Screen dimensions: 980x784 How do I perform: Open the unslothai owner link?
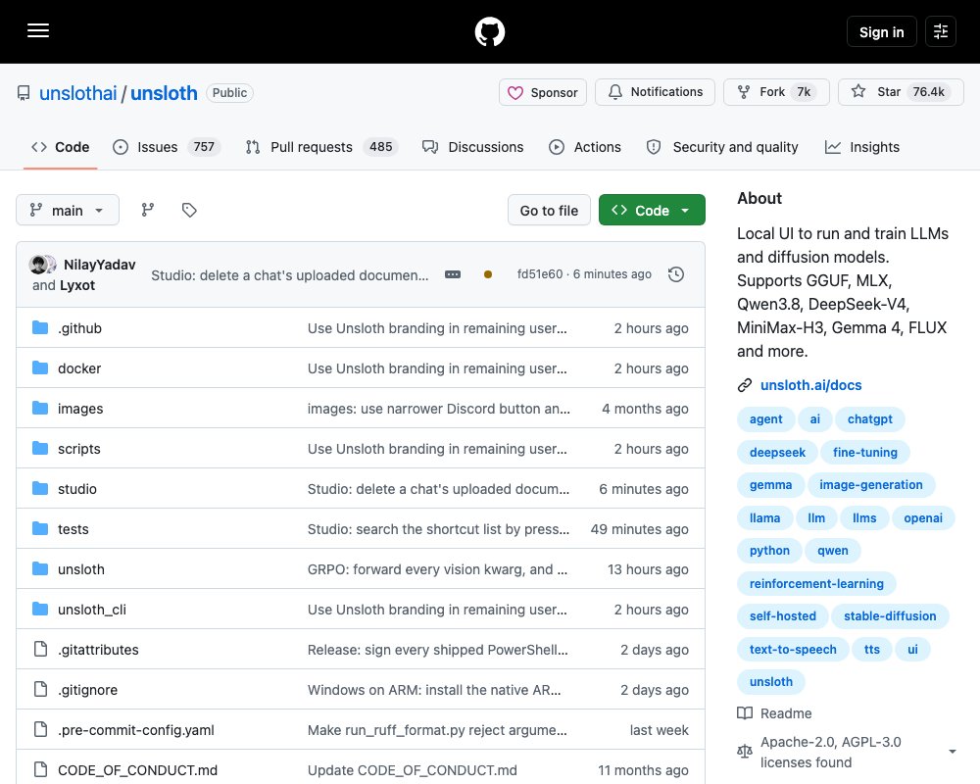(x=78, y=93)
